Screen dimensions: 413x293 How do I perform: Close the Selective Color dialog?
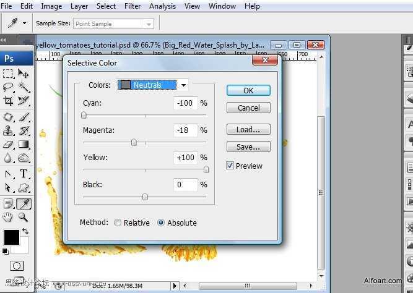tap(265, 60)
